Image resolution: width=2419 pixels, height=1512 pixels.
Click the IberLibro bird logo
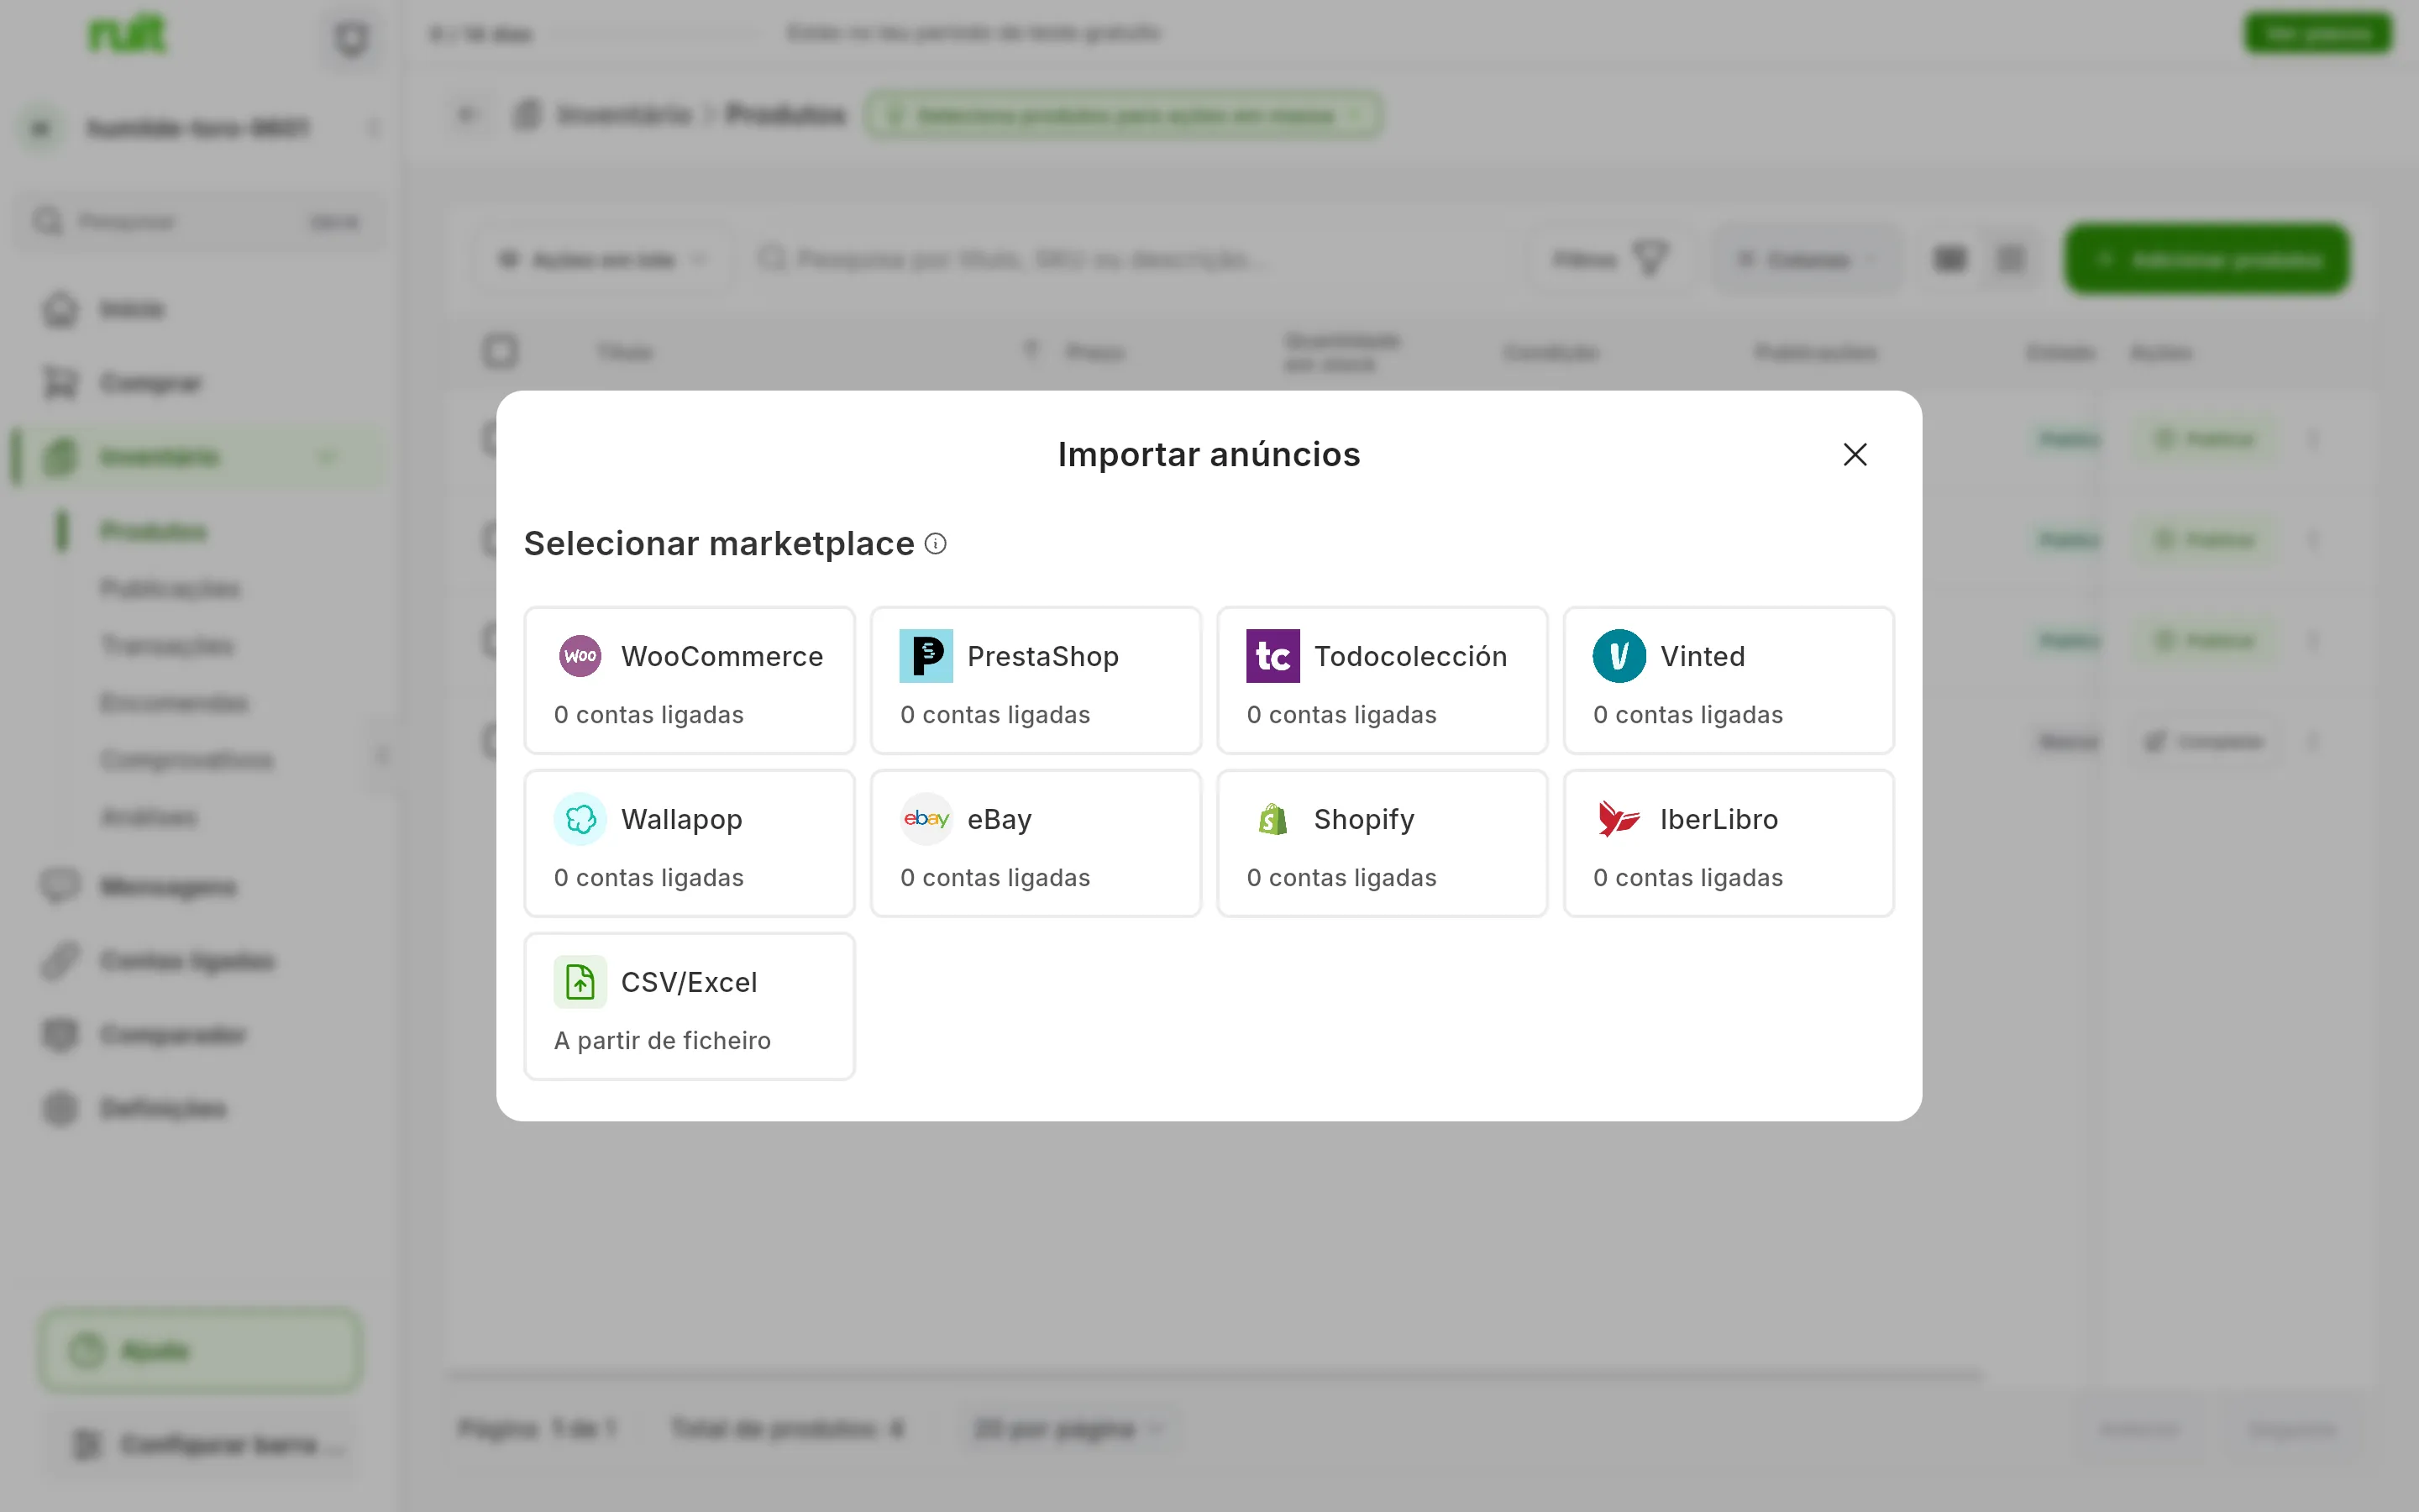(x=1619, y=819)
